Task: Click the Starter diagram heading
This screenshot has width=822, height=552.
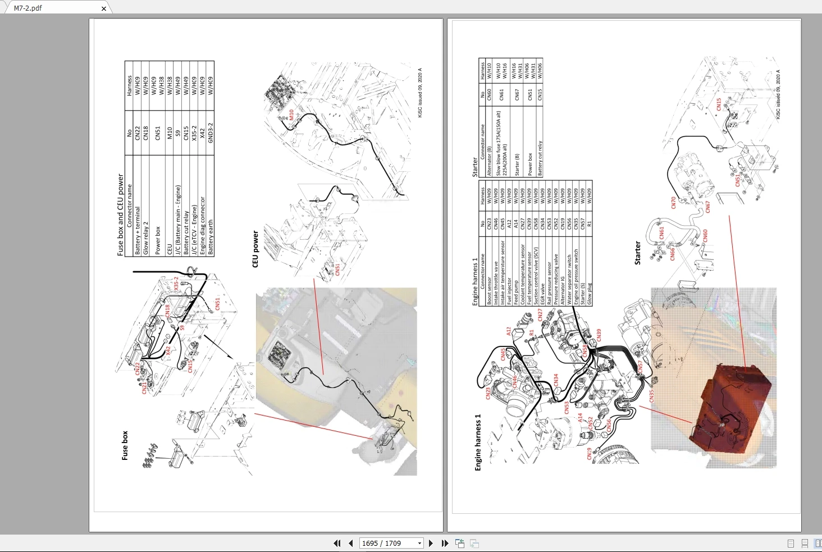Action: click(x=637, y=253)
